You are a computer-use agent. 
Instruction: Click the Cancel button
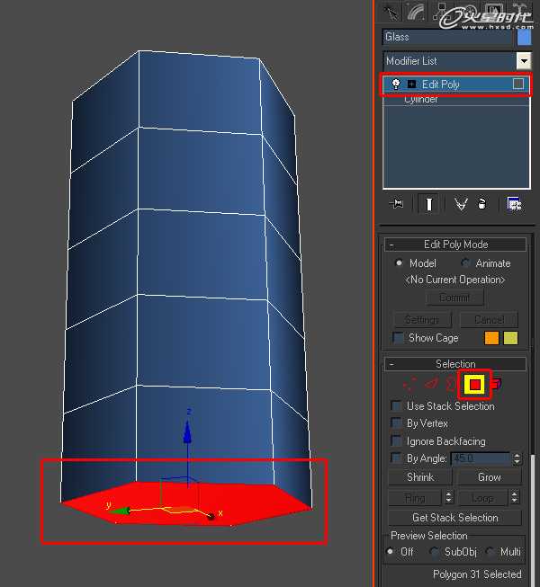click(x=489, y=320)
